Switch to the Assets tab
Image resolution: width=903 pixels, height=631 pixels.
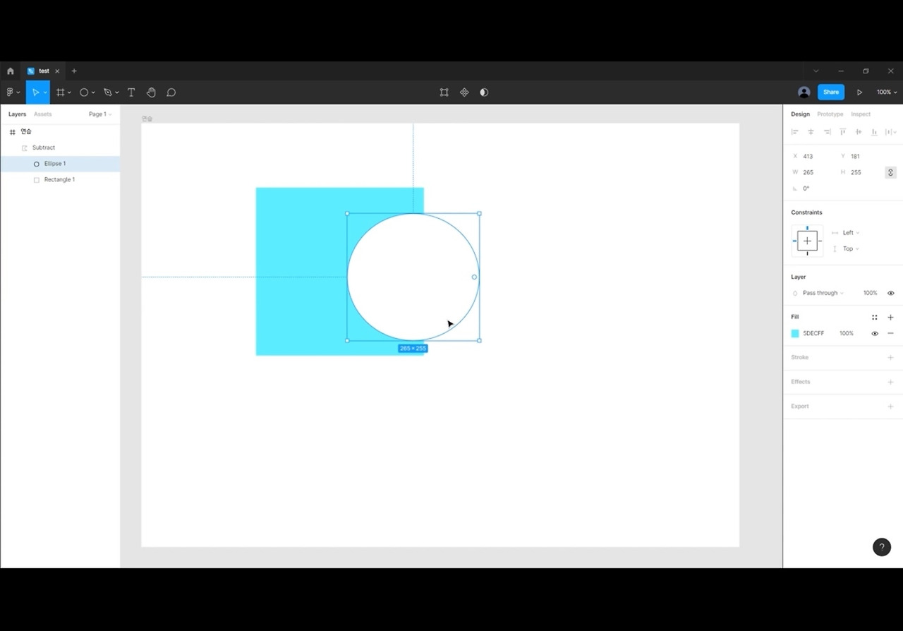click(x=42, y=114)
